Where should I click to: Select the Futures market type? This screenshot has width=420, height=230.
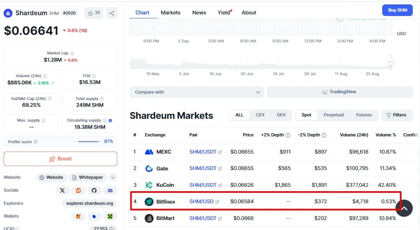point(364,115)
